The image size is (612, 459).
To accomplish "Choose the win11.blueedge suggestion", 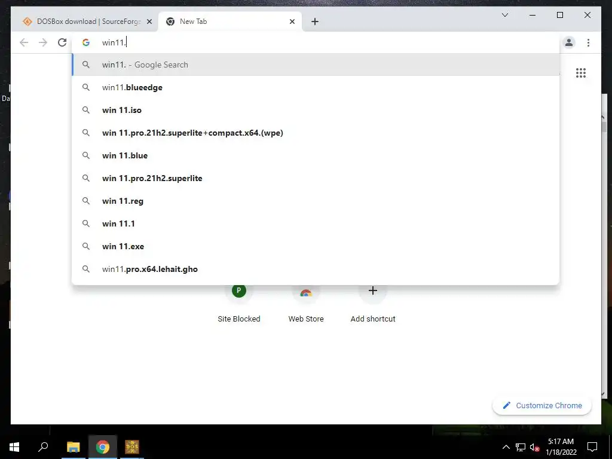I will coord(316,87).
